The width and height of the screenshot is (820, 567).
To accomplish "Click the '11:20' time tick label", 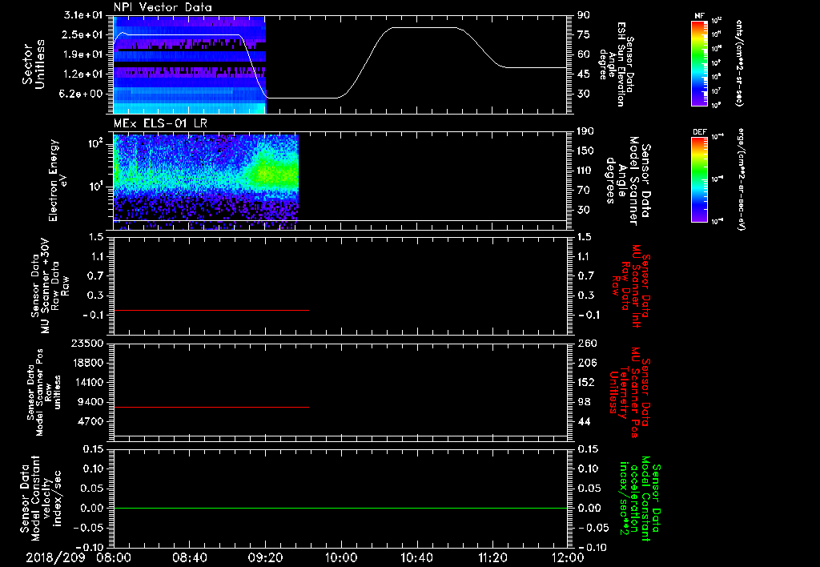I will [x=492, y=557].
